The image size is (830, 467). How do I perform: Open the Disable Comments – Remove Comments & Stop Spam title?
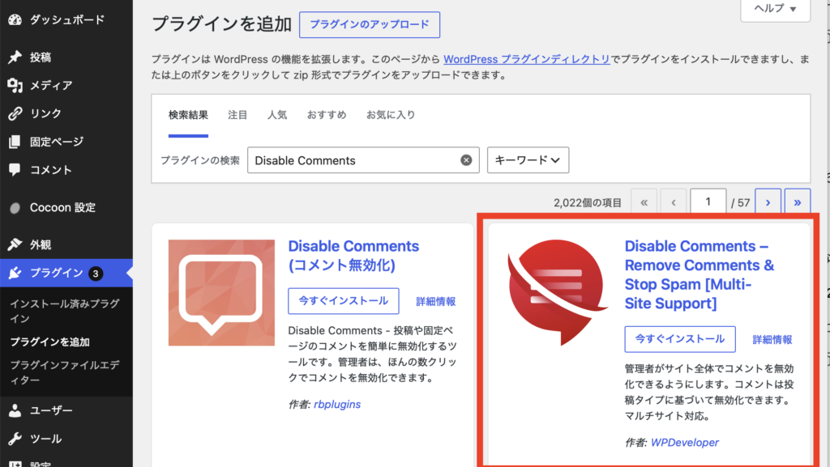click(700, 274)
